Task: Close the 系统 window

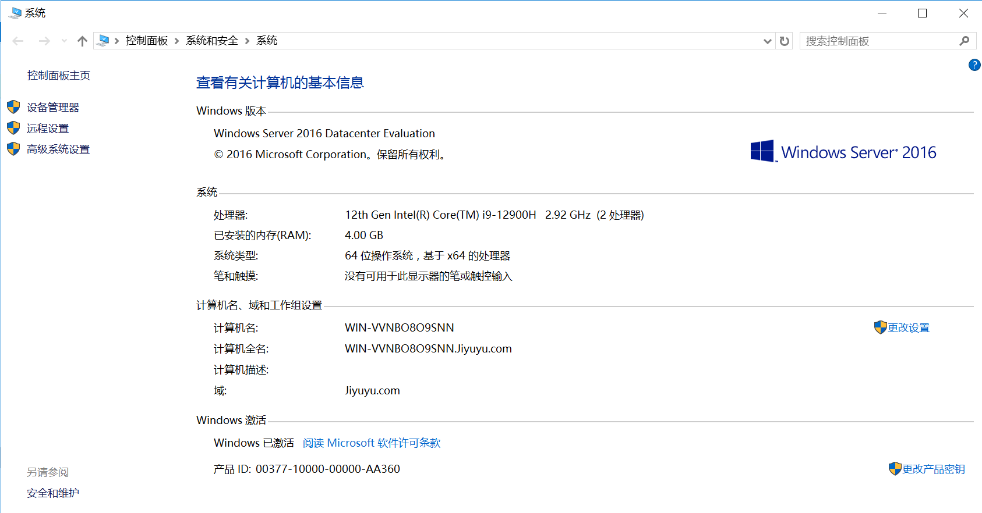Action: [x=963, y=13]
